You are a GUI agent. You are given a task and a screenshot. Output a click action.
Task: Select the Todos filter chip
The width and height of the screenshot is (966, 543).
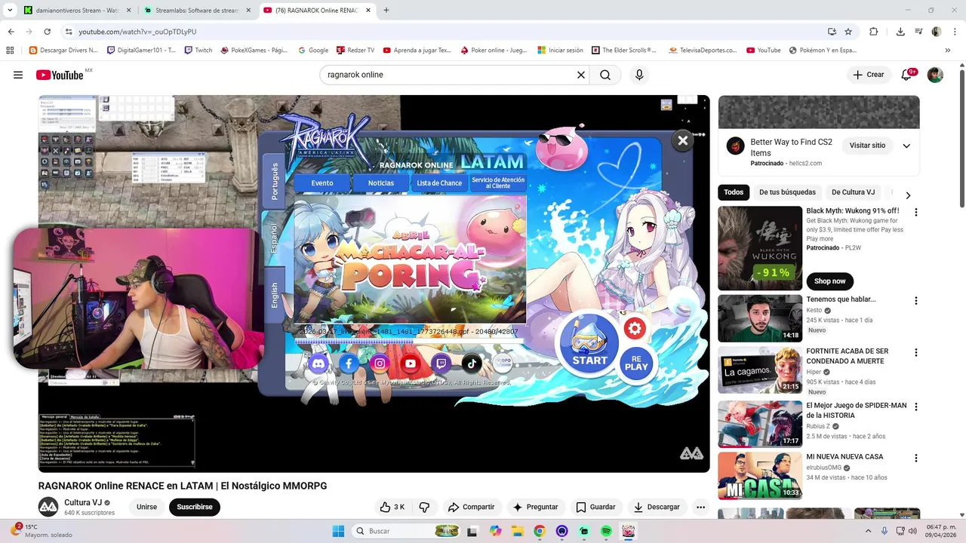pyautogui.click(x=734, y=192)
